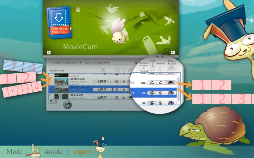
Task: Click the clapperboard icon for 1080i50.MTS
Action: tap(130, 97)
